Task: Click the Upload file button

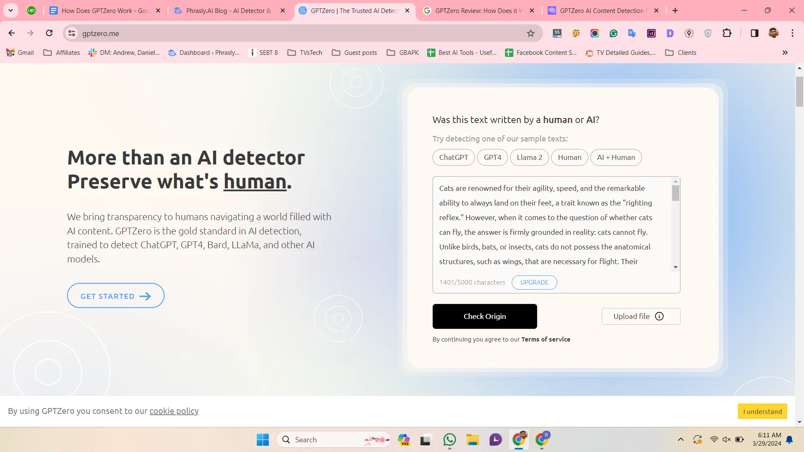Action: (x=641, y=316)
